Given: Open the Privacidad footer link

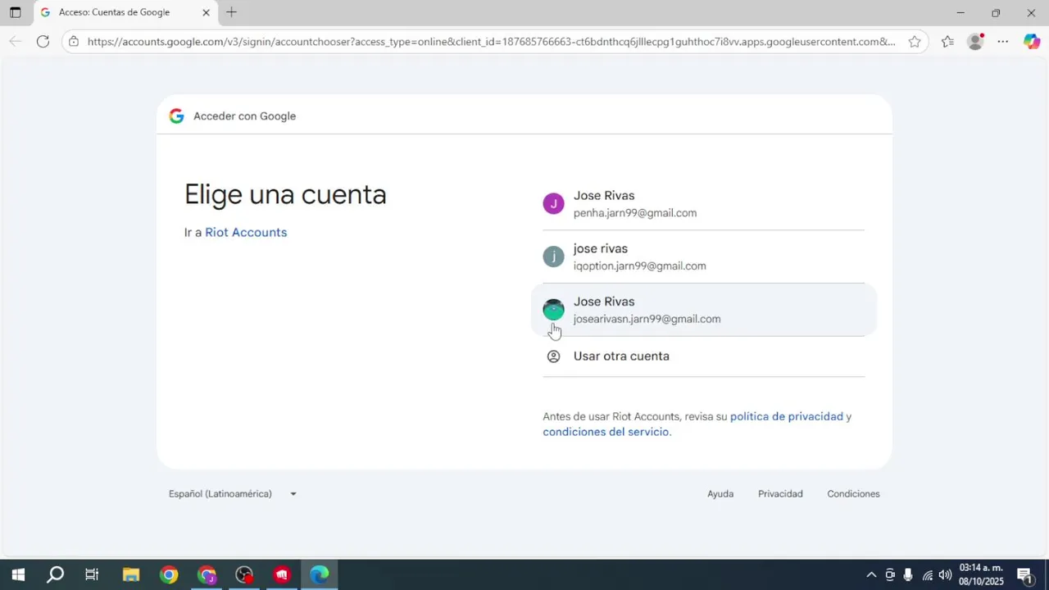Looking at the screenshot, I should 780,494.
